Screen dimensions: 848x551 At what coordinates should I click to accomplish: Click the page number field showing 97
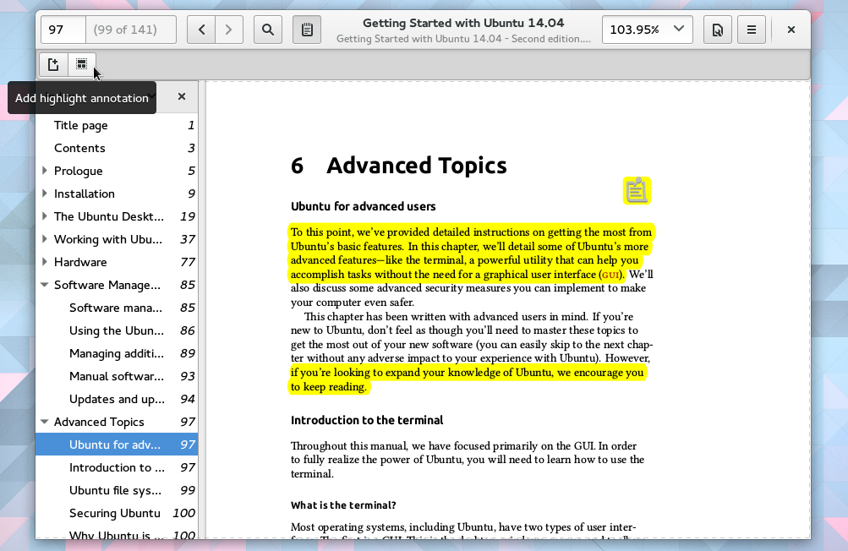[63, 30]
